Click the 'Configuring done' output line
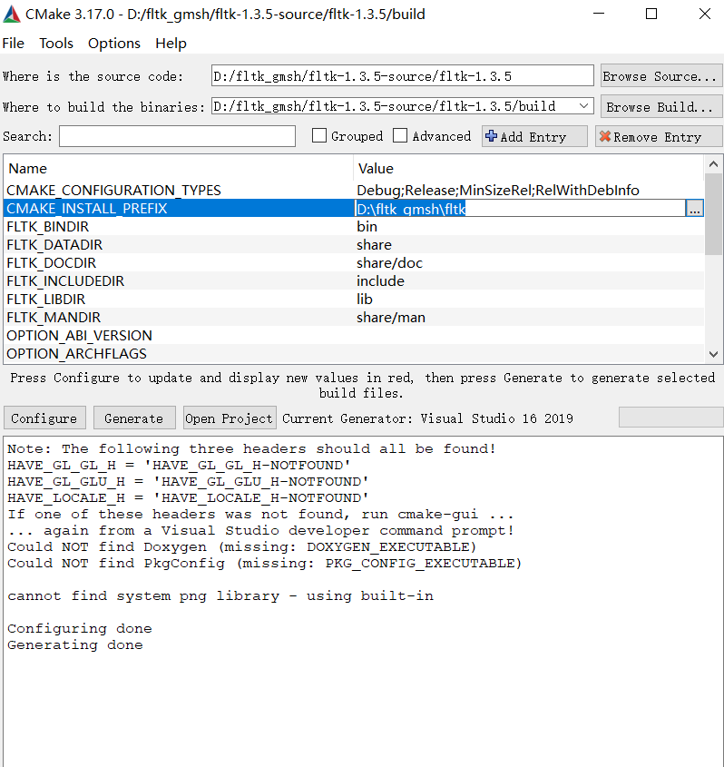 (x=80, y=628)
